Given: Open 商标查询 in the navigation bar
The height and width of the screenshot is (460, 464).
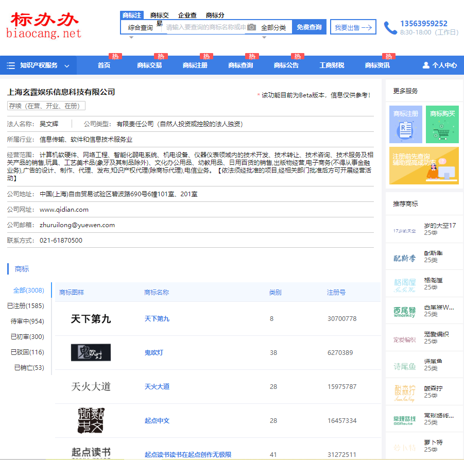Looking at the screenshot, I should point(240,65).
